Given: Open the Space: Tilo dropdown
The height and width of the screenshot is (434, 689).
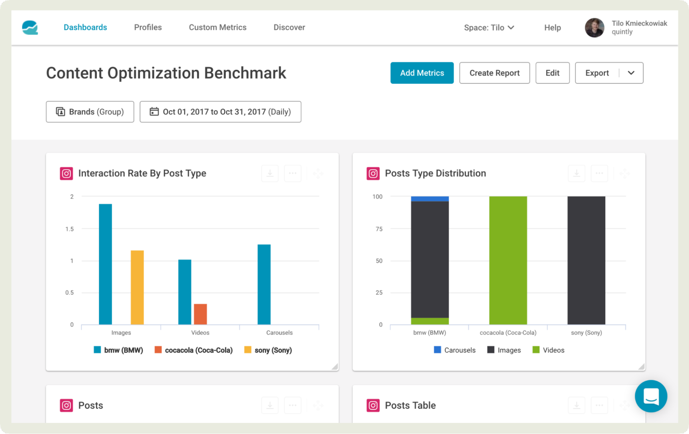Looking at the screenshot, I should pyautogui.click(x=489, y=28).
